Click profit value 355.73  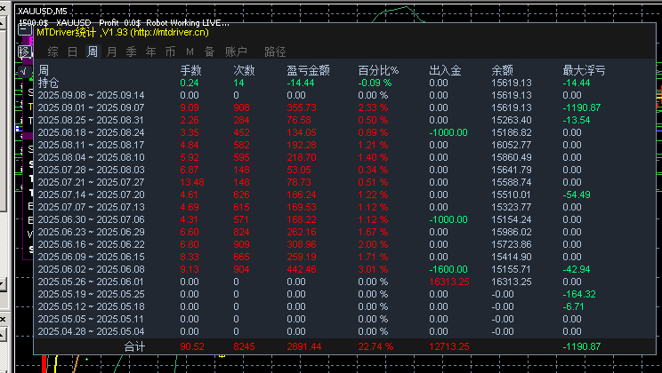(302, 107)
